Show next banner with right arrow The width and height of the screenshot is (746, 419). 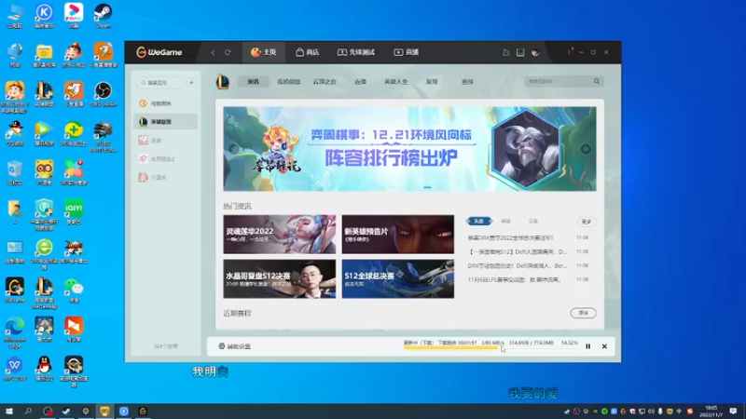coord(586,149)
